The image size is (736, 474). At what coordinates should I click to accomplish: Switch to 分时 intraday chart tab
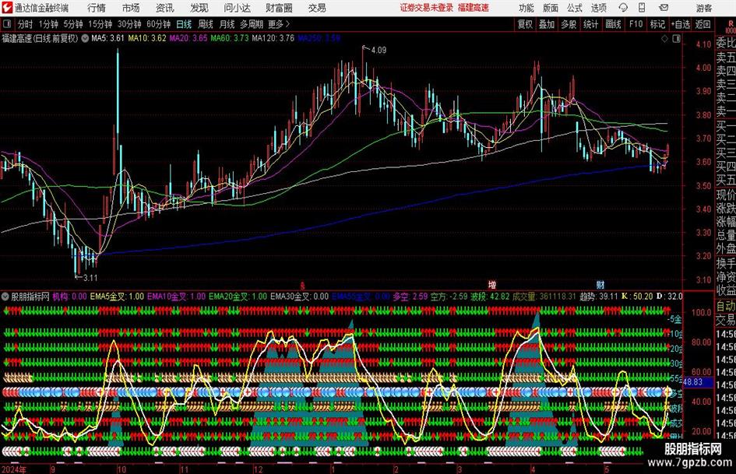(x=25, y=24)
